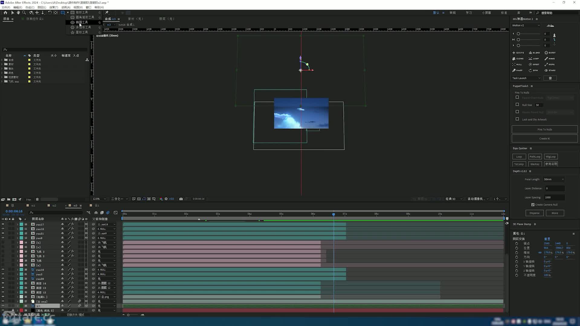Viewport: 580px width, 326px height.
Task: Click the NAME Motion tool
Action: point(550,59)
